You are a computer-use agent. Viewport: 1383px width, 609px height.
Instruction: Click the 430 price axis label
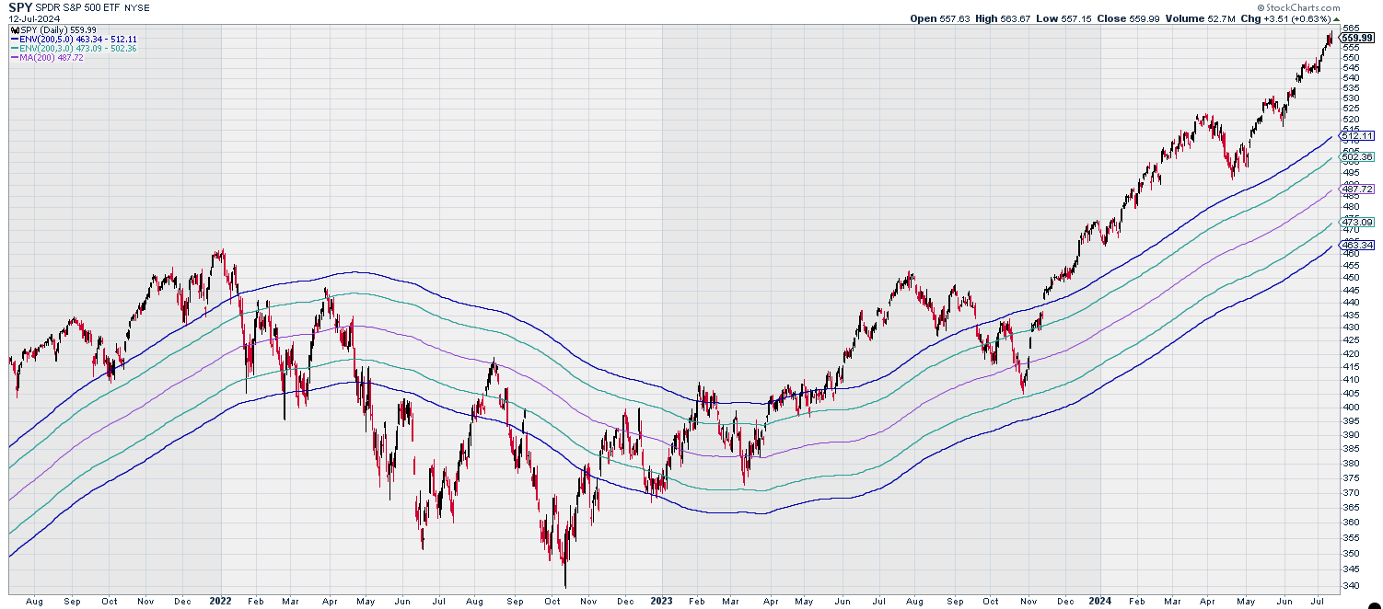tap(1351, 327)
